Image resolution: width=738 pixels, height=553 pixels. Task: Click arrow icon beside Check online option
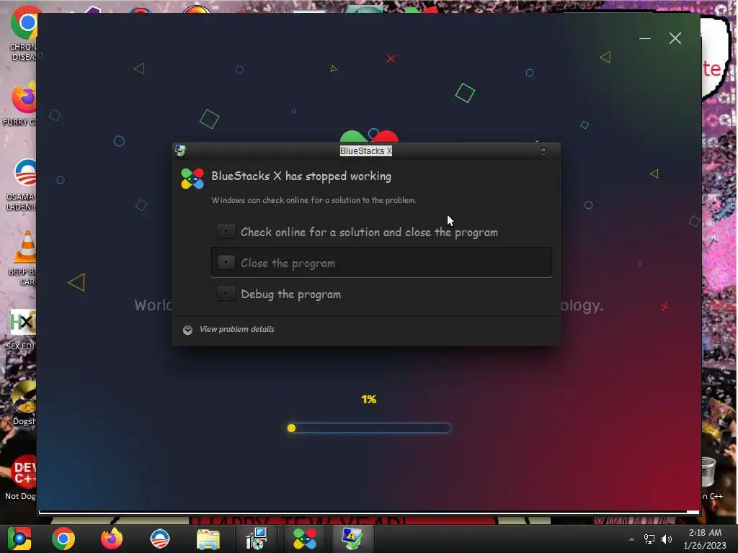tap(226, 231)
